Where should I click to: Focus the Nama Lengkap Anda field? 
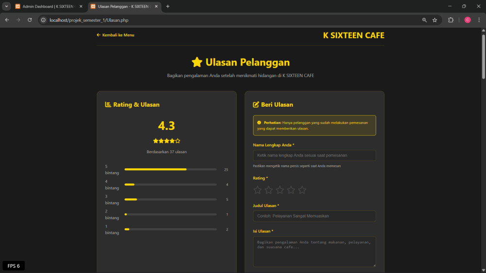314,155
